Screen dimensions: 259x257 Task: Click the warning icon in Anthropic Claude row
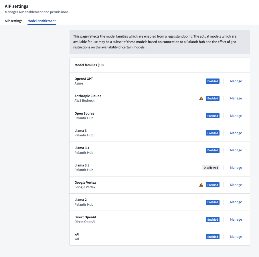point(201,98)
